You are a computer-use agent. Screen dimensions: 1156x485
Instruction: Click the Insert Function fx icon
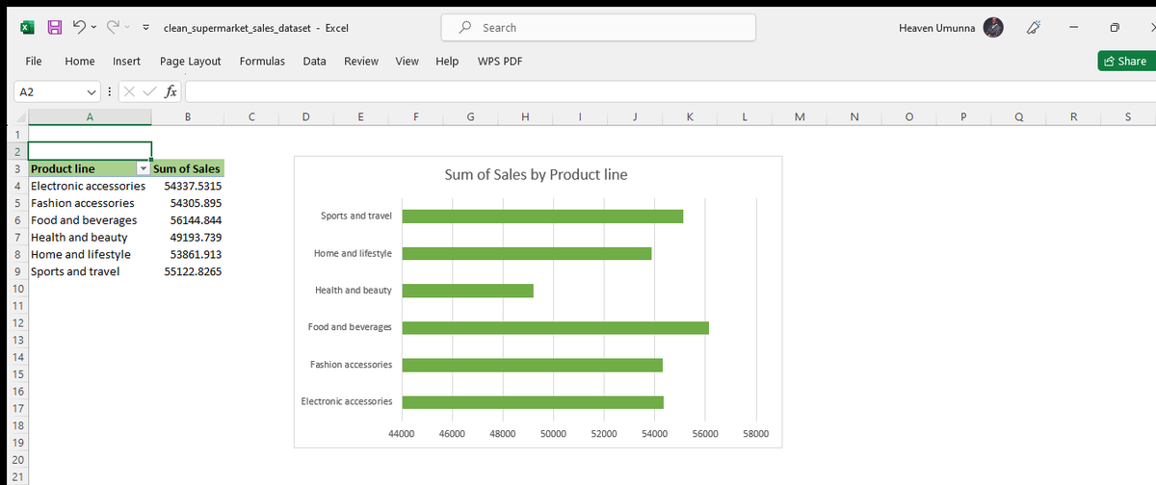(170, 92)
